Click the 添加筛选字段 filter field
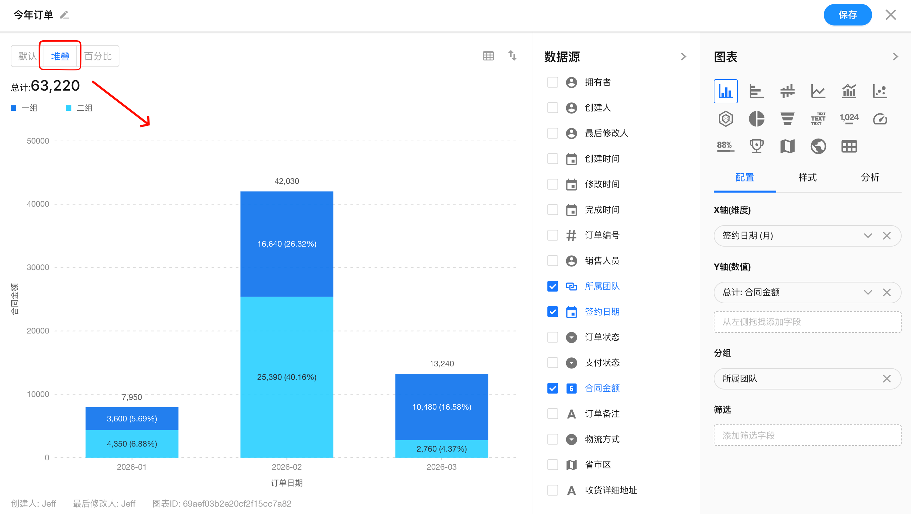The height and width of the screenshot is (514, 911). (x=807, y=435)
